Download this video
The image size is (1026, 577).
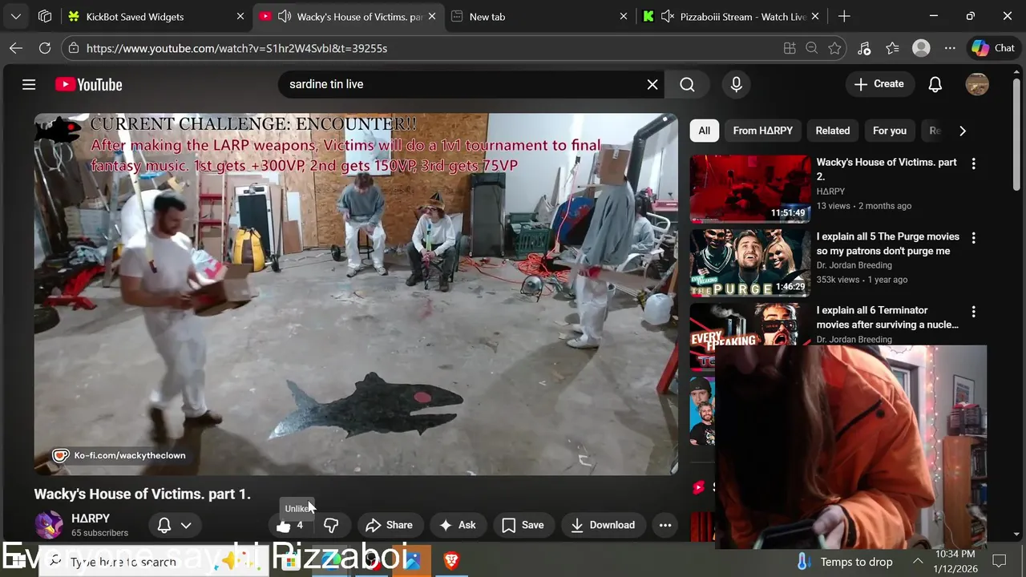(x=603, y=526)
